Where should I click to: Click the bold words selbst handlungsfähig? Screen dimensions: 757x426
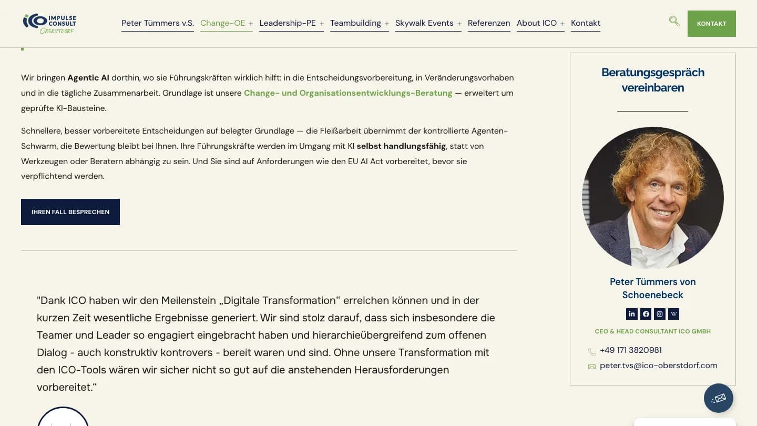(x=401, y=146)
